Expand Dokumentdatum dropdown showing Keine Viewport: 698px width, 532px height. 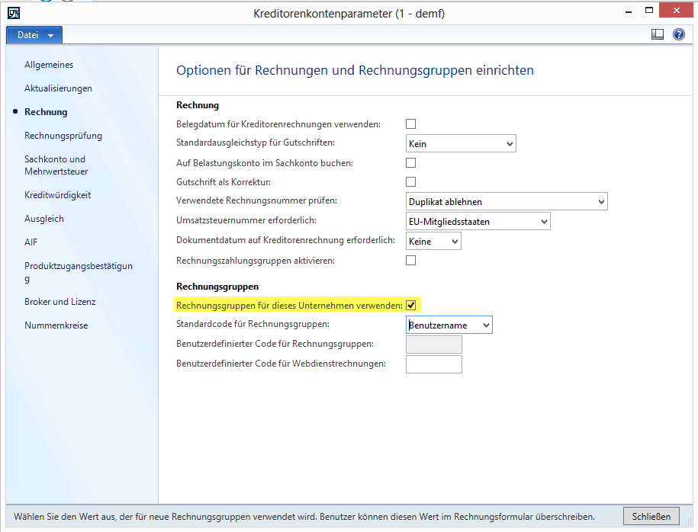(x=433, y=242)
